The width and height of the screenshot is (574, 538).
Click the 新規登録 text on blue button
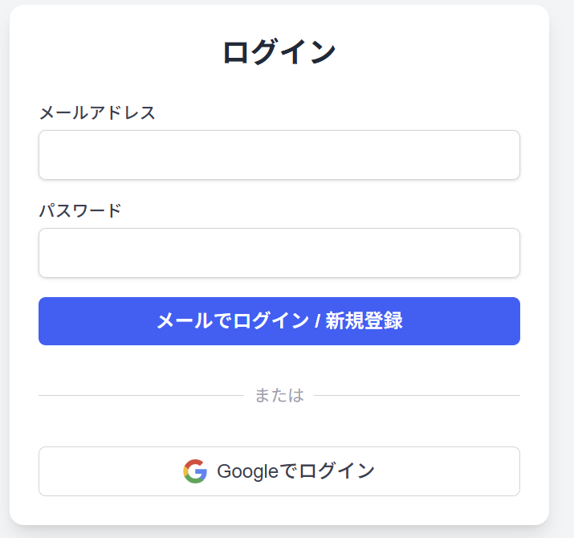364,321
